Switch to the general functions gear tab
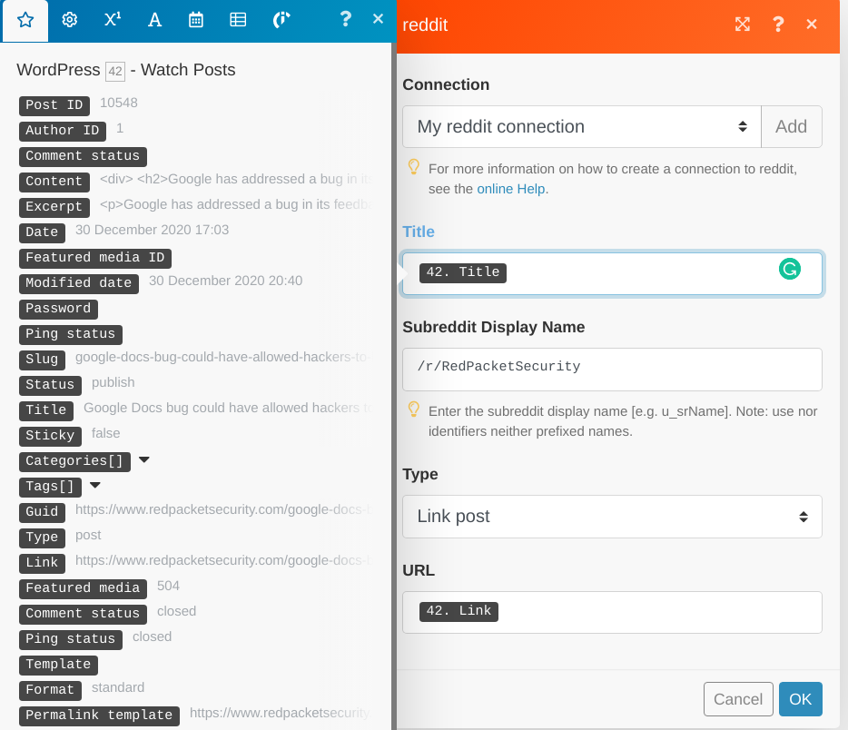The height and width of the screenshot is (730, 848). pyautogui.click(x=69, y=20)
